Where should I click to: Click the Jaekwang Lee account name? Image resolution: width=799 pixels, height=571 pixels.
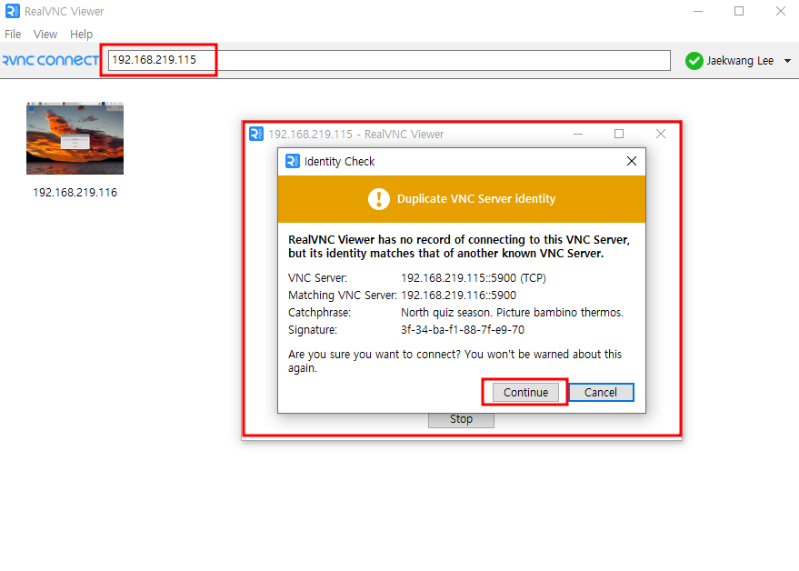pyautogui.click(x=740, y=61)
